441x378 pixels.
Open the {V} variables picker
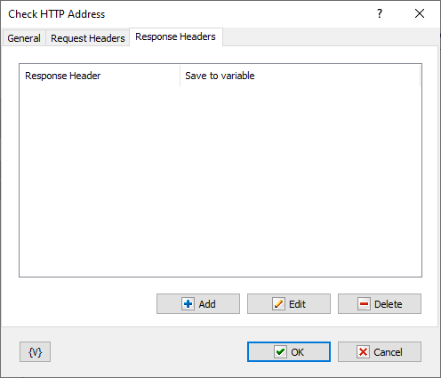[35, 352]
